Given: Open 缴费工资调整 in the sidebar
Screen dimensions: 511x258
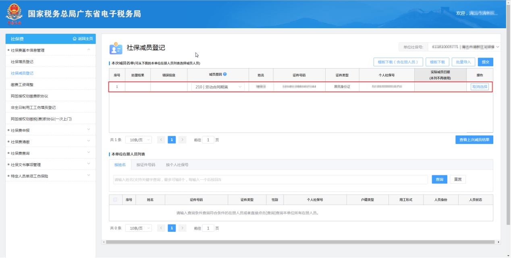Looking at the screenshot, I should click(22, 85).
